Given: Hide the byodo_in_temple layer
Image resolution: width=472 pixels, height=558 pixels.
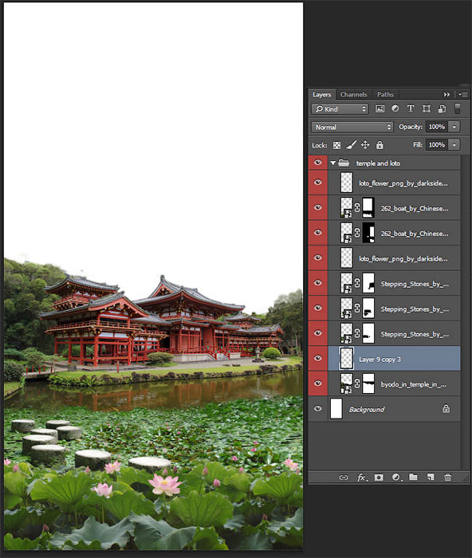Looking at the screenshot, I should click(318, 383).
